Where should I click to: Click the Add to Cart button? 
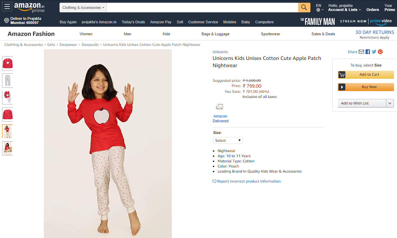(x=366, y=75)
